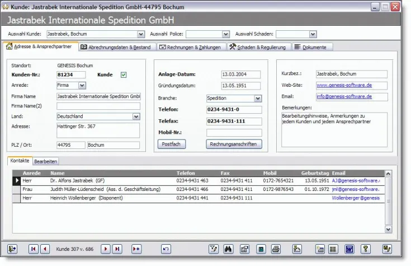Click into the Mobil-Nr. input field
411x266 pixels.
[234, 133]
